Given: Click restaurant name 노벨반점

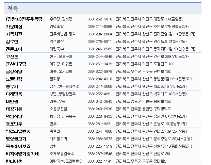Looking at the screenshot, I should 14,79.
